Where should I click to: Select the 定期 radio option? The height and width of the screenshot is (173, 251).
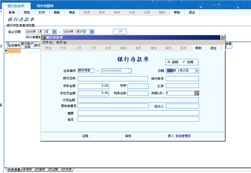[188, 62]
